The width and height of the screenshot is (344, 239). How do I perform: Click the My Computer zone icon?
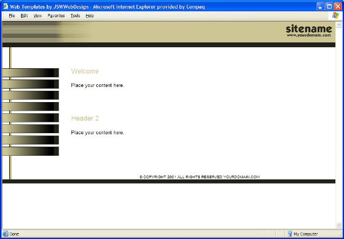290,234
